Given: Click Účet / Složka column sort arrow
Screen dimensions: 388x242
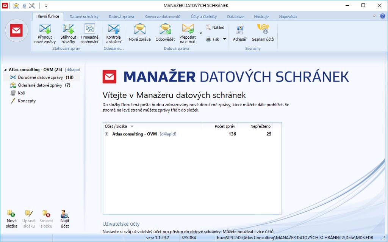Looking at the screenshot, I should pyautogui.click(x=132, y=126).
